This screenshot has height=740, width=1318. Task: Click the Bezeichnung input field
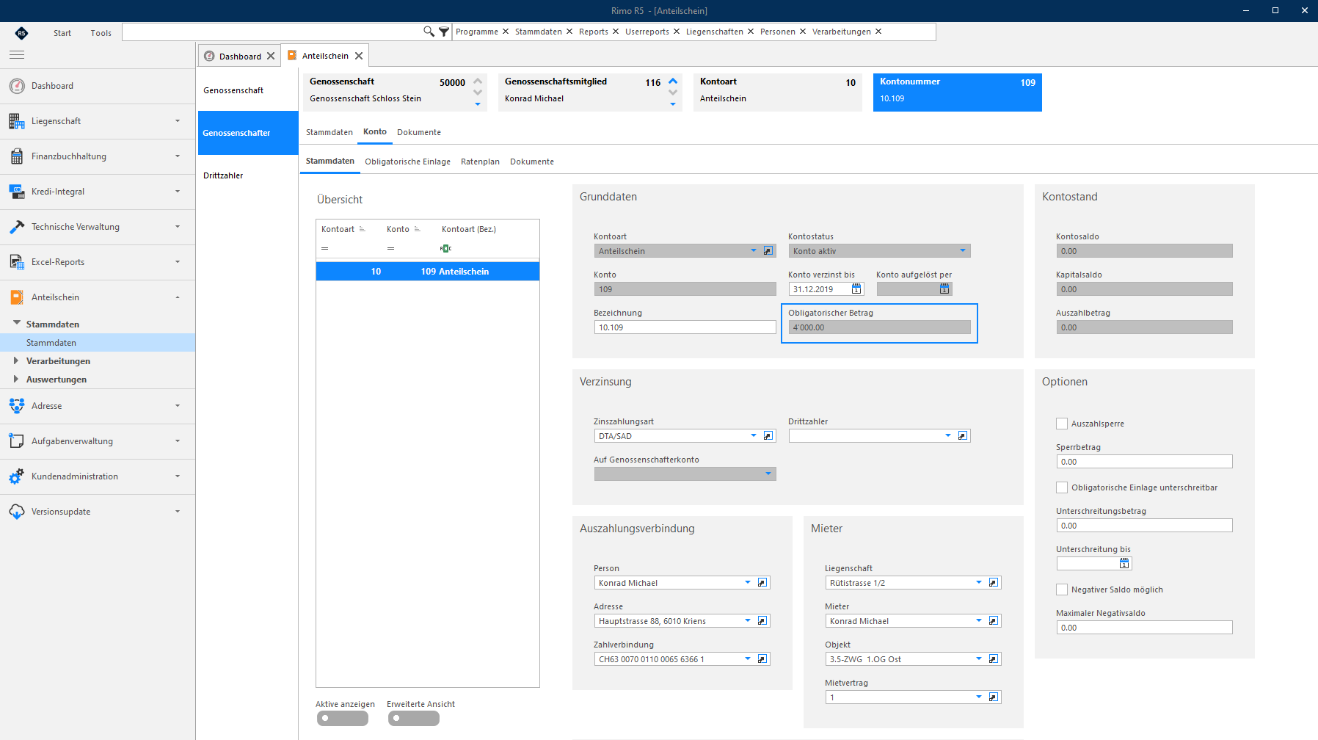coord(685,327)
